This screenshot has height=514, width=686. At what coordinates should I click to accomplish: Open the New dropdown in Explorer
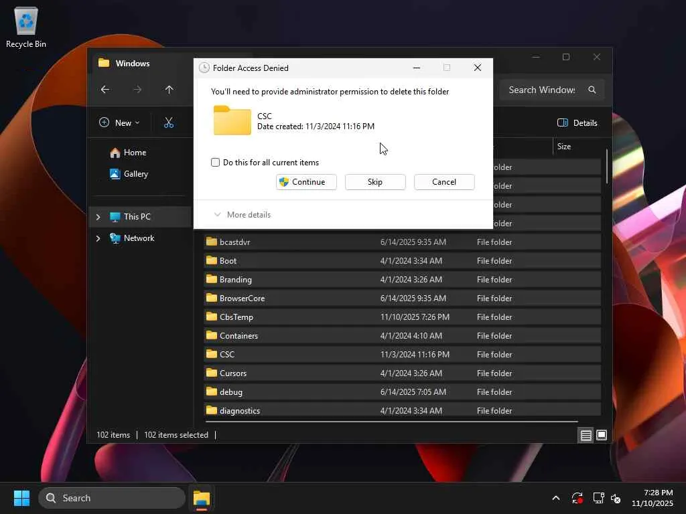(x=119, y=123)
